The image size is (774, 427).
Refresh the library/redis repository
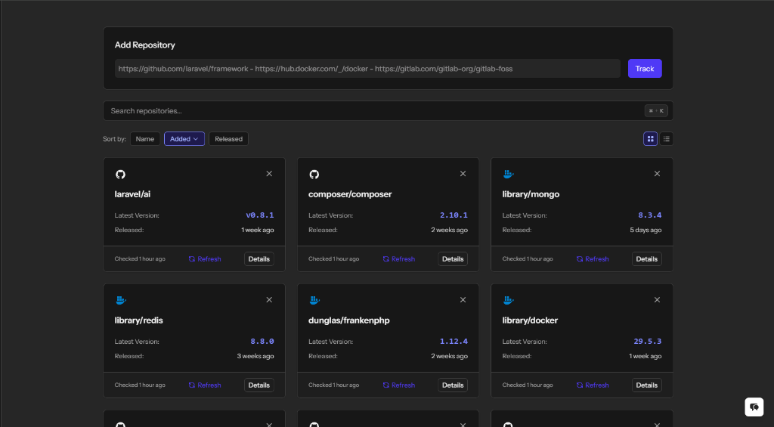(x=205, y=385)
